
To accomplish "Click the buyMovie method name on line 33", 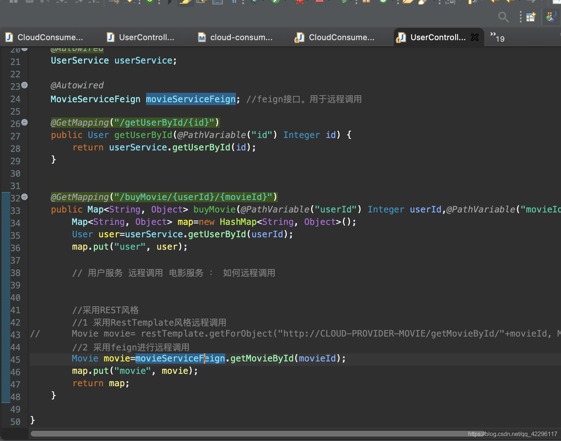I will (x=214, y=209).
